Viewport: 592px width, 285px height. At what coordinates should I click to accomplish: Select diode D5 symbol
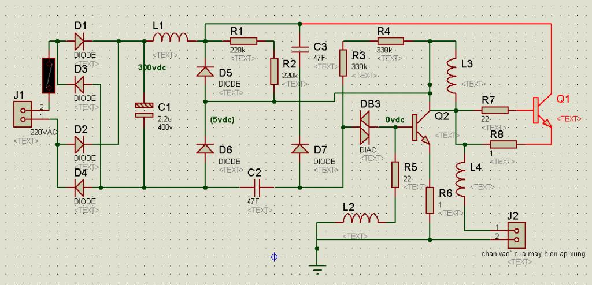(205, 72)
